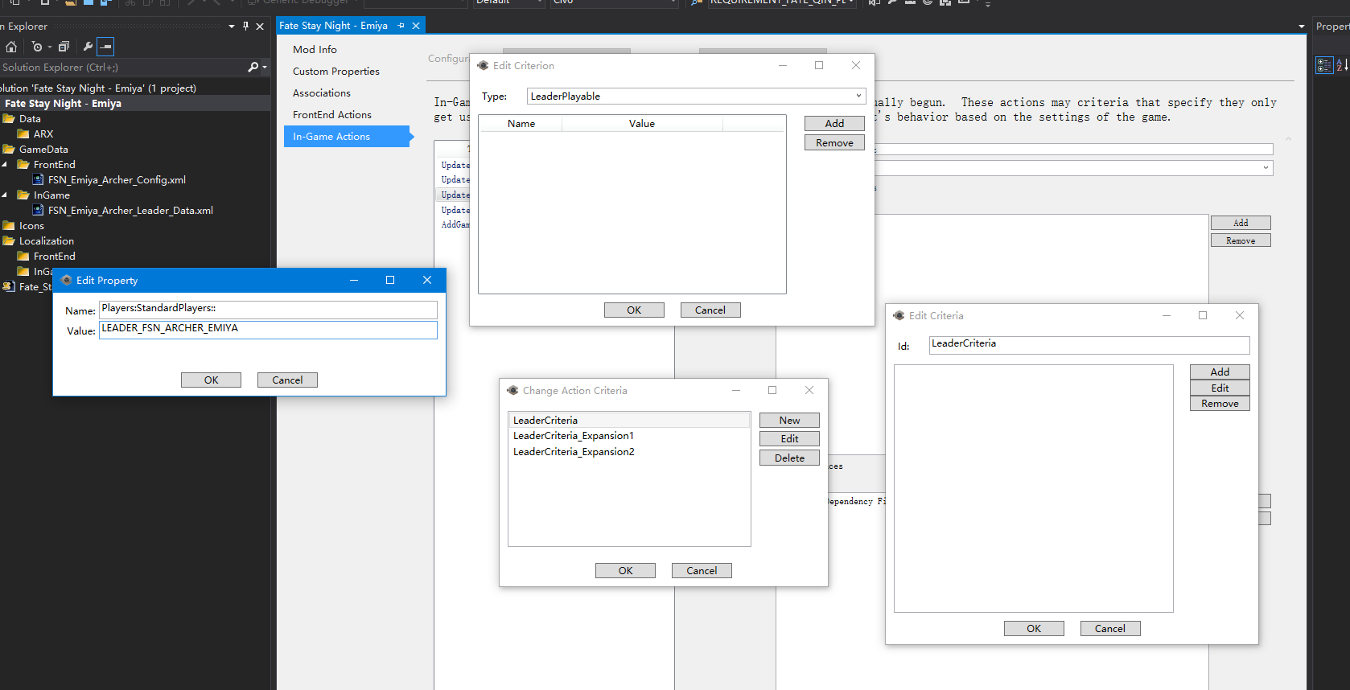Cancel the Edit Criterion dialog
Viewport: 1350px width, 690px height.
click(710, 310)
